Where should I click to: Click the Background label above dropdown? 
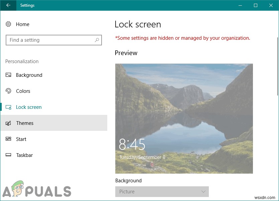tap(128, 181)
